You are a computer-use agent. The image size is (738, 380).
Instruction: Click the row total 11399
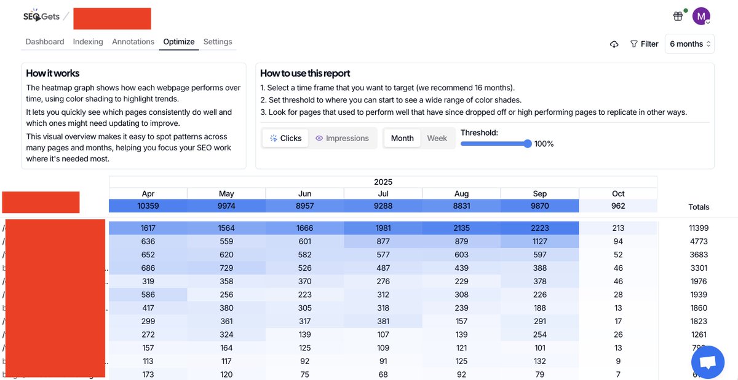699,228
